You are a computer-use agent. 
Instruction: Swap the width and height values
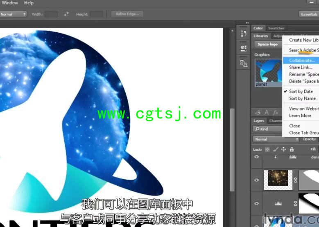click(x=66, y=14)
